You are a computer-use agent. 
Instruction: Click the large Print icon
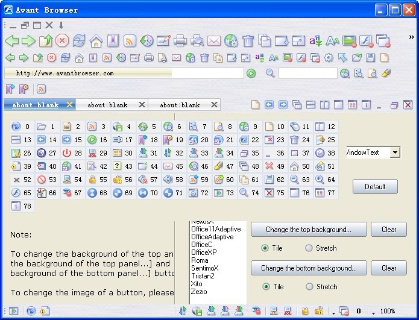tap(180, 41)
